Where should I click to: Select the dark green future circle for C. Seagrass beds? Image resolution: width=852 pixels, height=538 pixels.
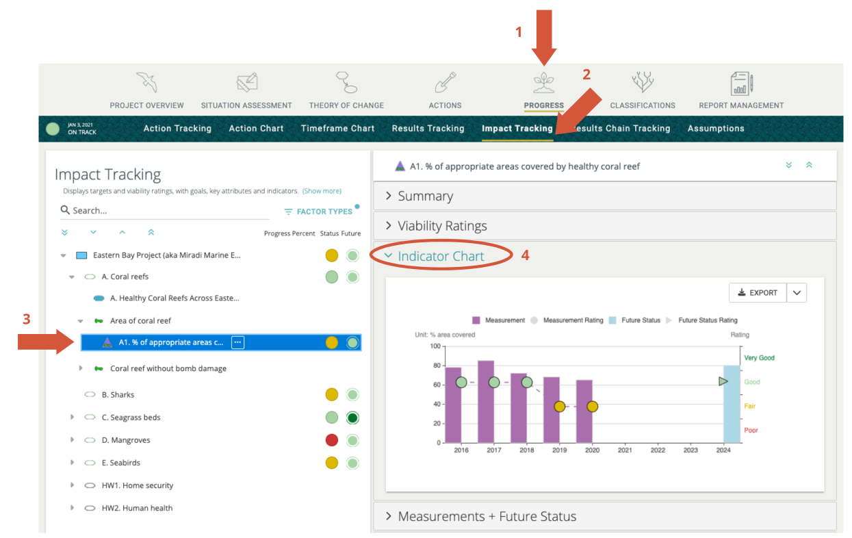[352, 417]
